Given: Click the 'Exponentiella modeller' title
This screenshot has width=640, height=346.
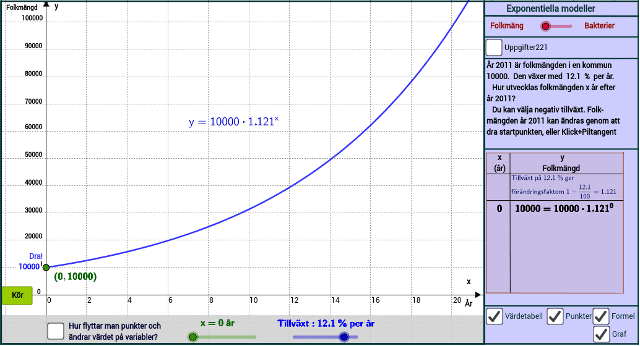Looking at the screenshot, I should click(x=551, y=9).
